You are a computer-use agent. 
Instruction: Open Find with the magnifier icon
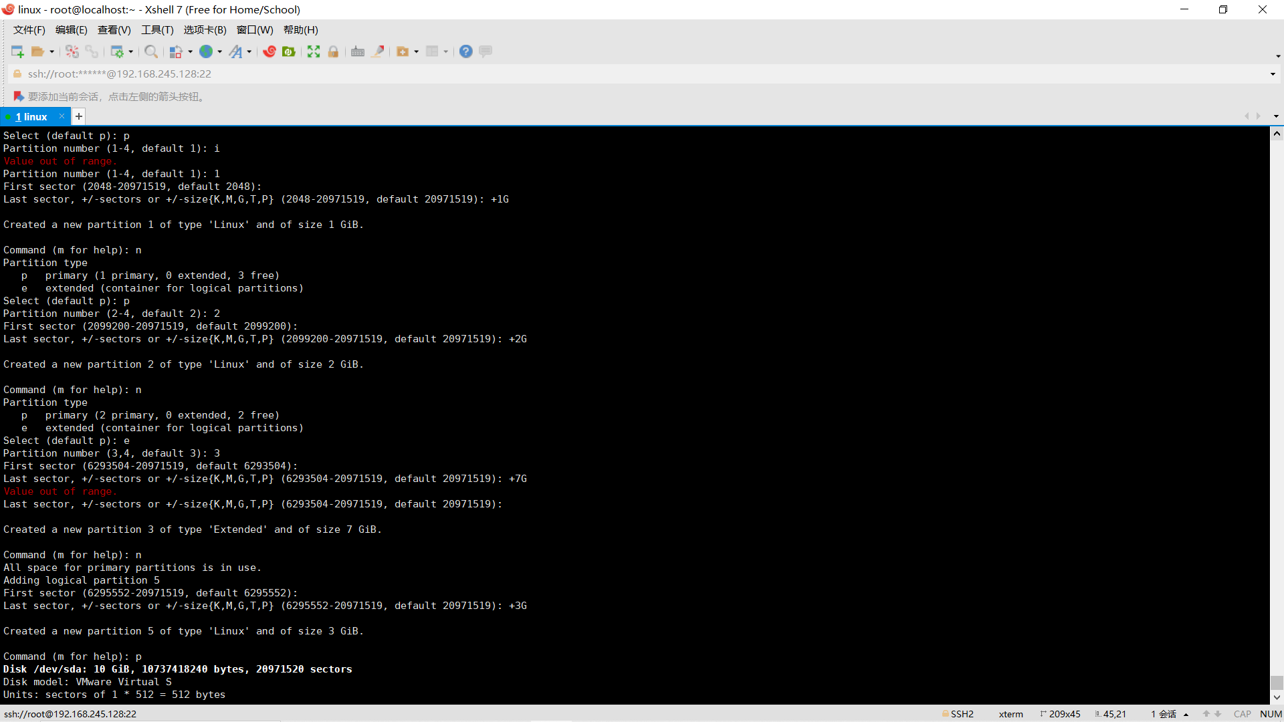pos(151,51)
